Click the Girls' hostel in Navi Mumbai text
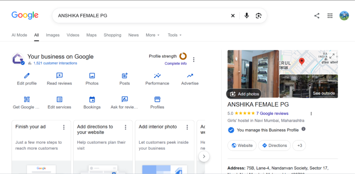Image resolution: width=355 pixels, height=174 pixels. [266, 121]
